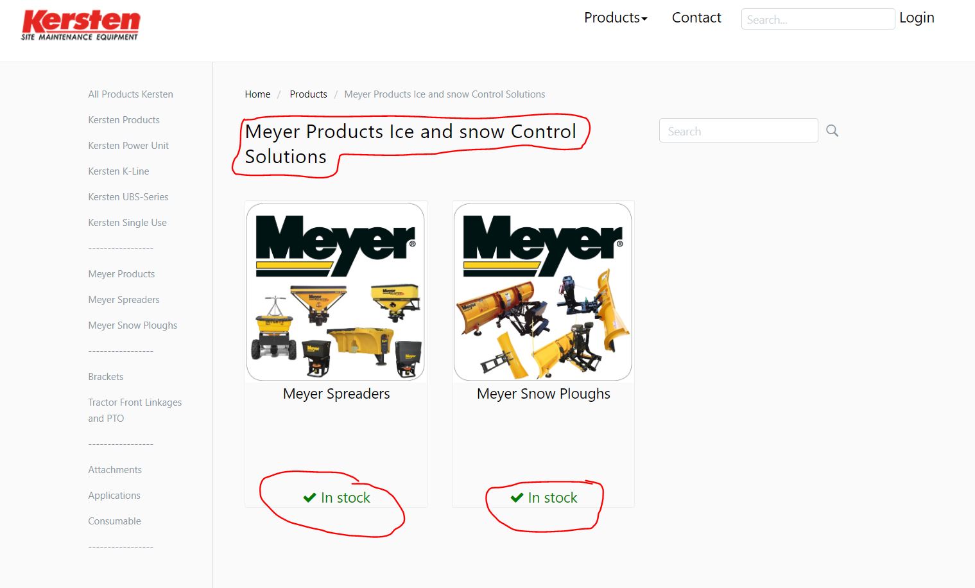Screen dimensions: 975x588
Task: Open the Meyer Snow Ploughs image thumbnail
Action: tap(543, 292)
